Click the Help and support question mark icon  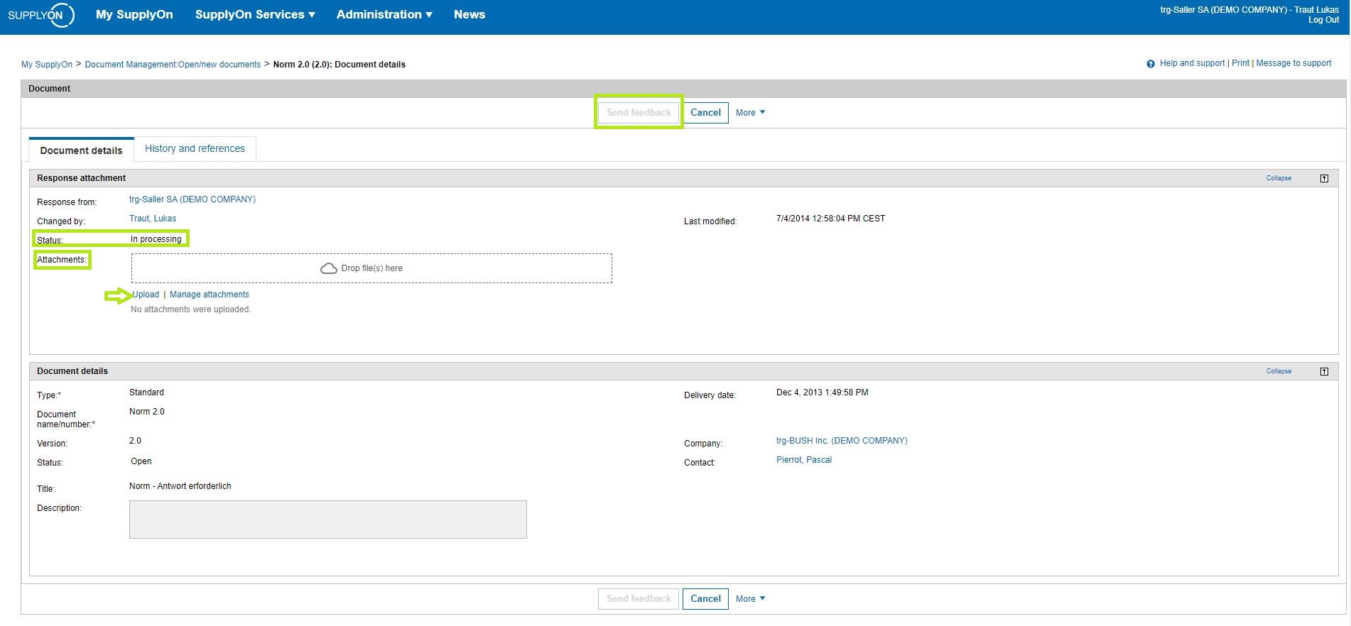(1151, 64)
